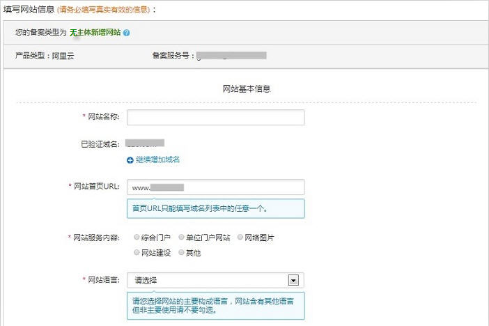Focus the 网站名称 input field
Image resolution: width=489 pixels, height=326 pixels.
tap(216, 117)
